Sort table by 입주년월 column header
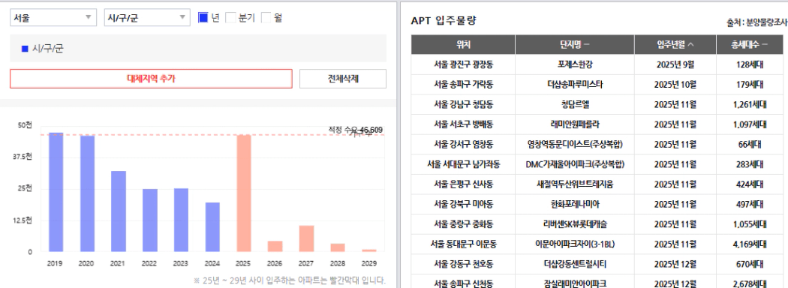The width and height of the screenshot is (788, 288). click(675, 45)
